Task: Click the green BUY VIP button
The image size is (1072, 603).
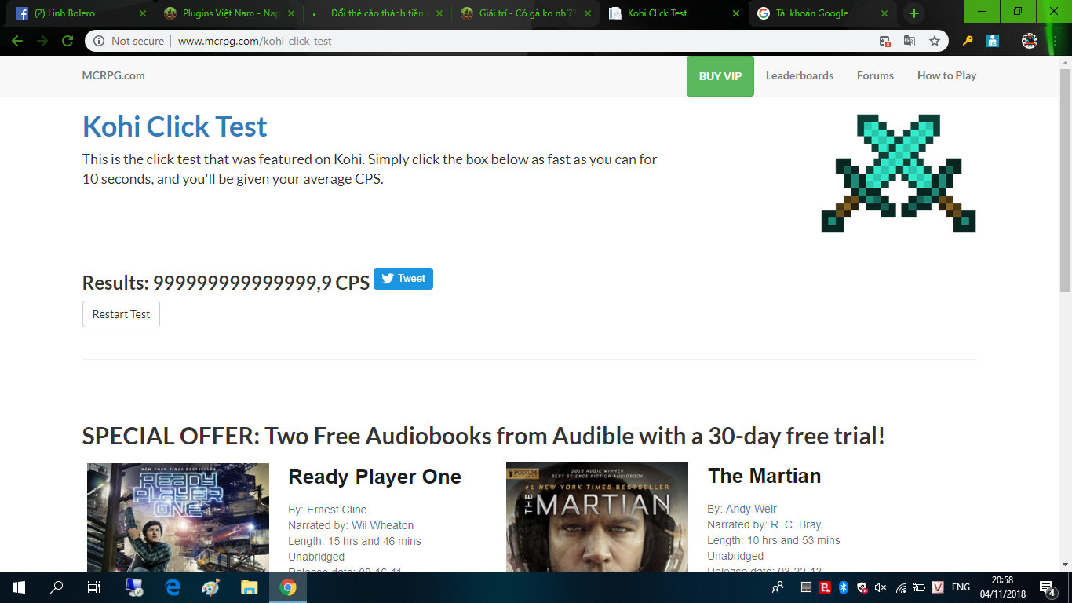Action: pyautogui.click(x=720, y=76)
